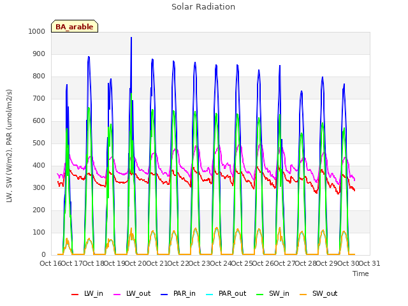Viewport: 408px width, 306px height.
Task: Click the 0 y-axis tick label
Action: click(x=43, y=255)
